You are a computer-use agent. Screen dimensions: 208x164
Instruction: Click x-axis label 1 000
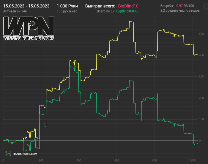[x=192, y=160]
